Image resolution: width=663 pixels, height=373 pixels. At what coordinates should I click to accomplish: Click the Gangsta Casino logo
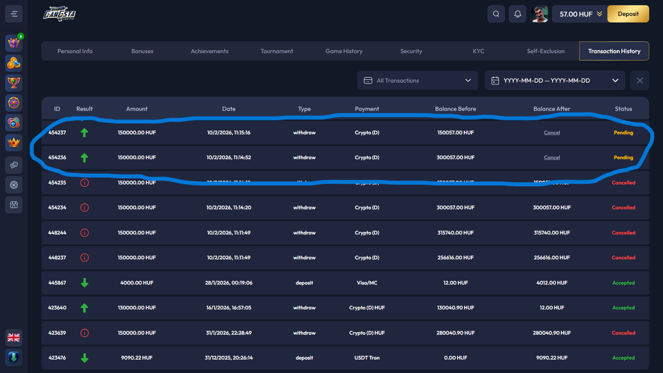pyautogui.click(x=60, y=14)
